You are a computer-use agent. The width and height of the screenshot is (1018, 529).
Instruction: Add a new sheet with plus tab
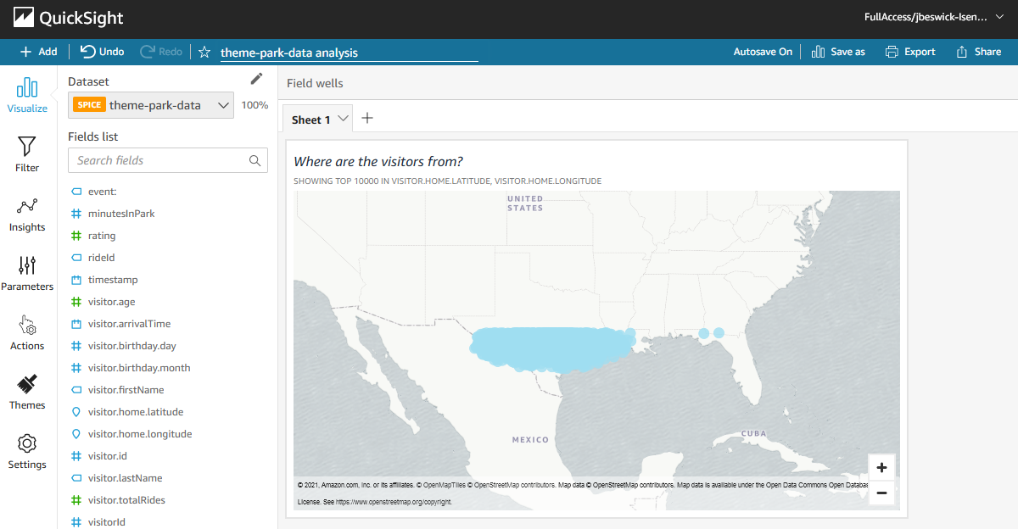(x=367, y=119)
